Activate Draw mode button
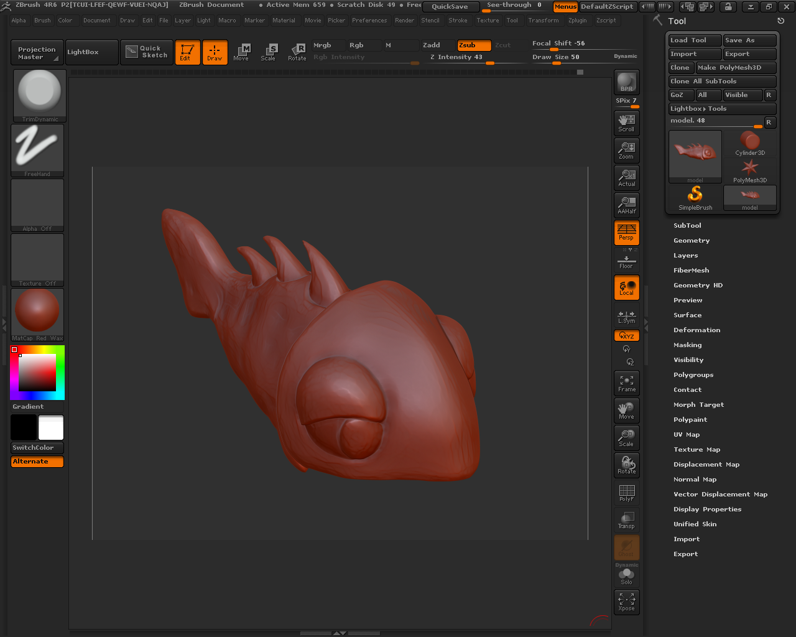The image size is (796, 637). [x=215, y=52]
